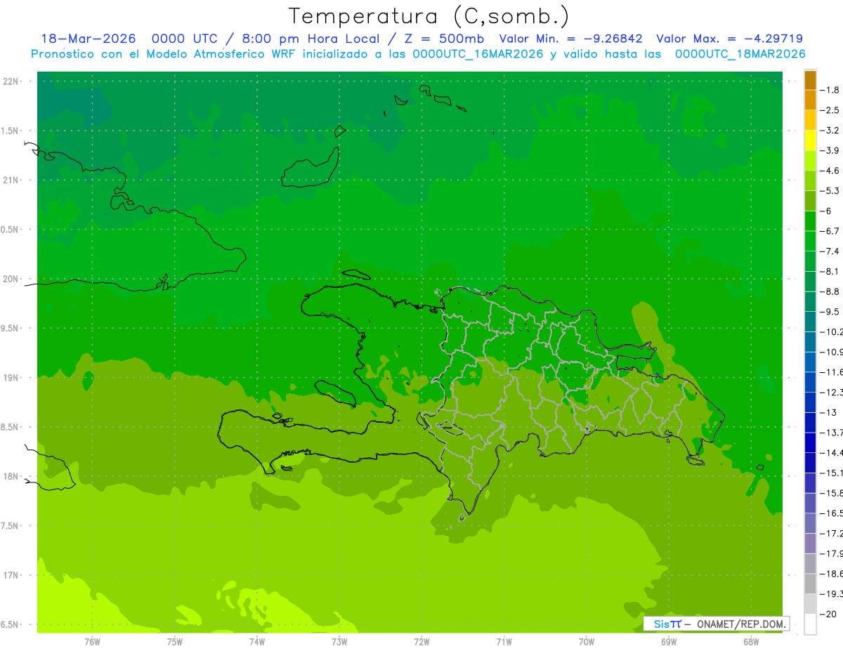
Task: Click the '21N' latitude axis label
Action: [10, 180]
